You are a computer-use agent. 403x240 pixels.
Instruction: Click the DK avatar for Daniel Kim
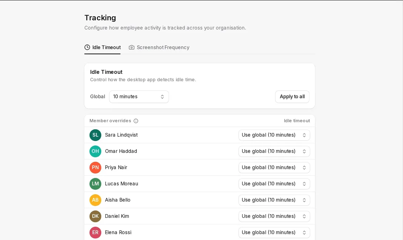95,216
